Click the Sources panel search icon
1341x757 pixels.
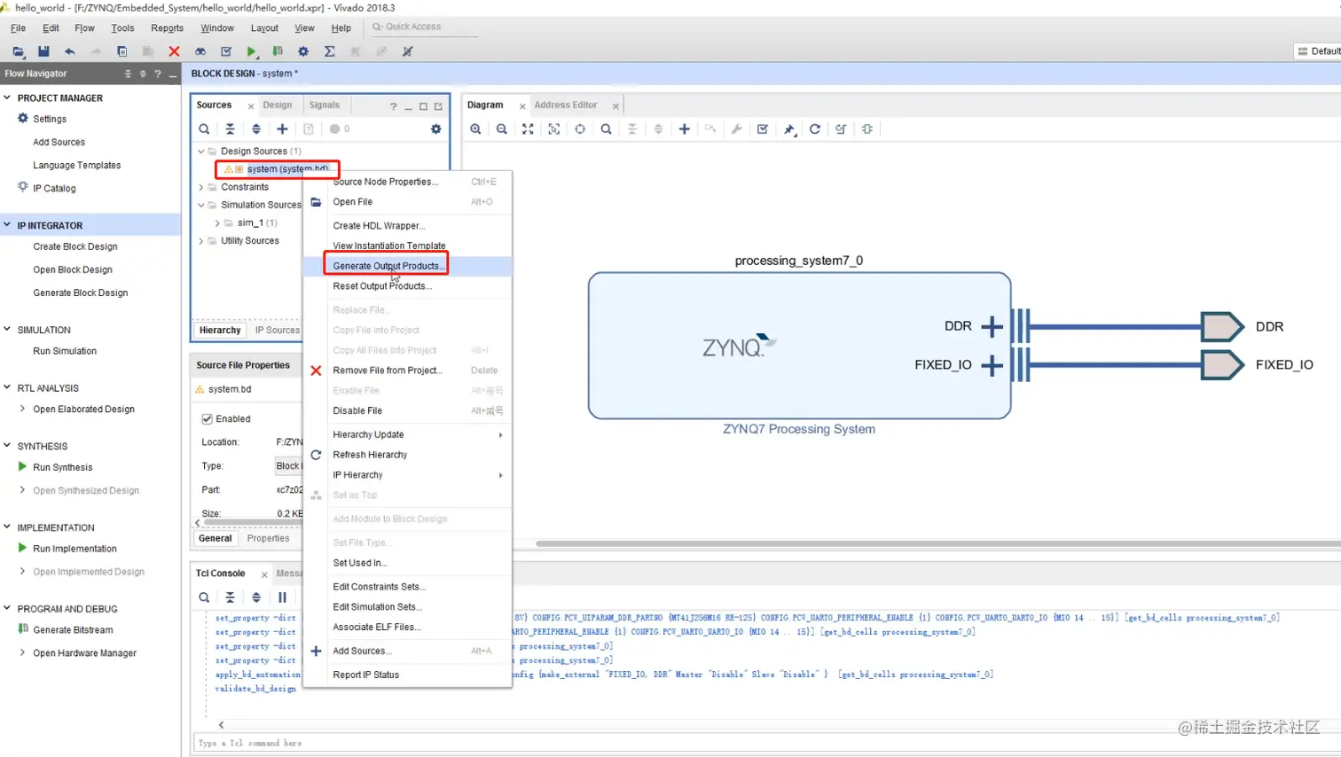[204, 129]
